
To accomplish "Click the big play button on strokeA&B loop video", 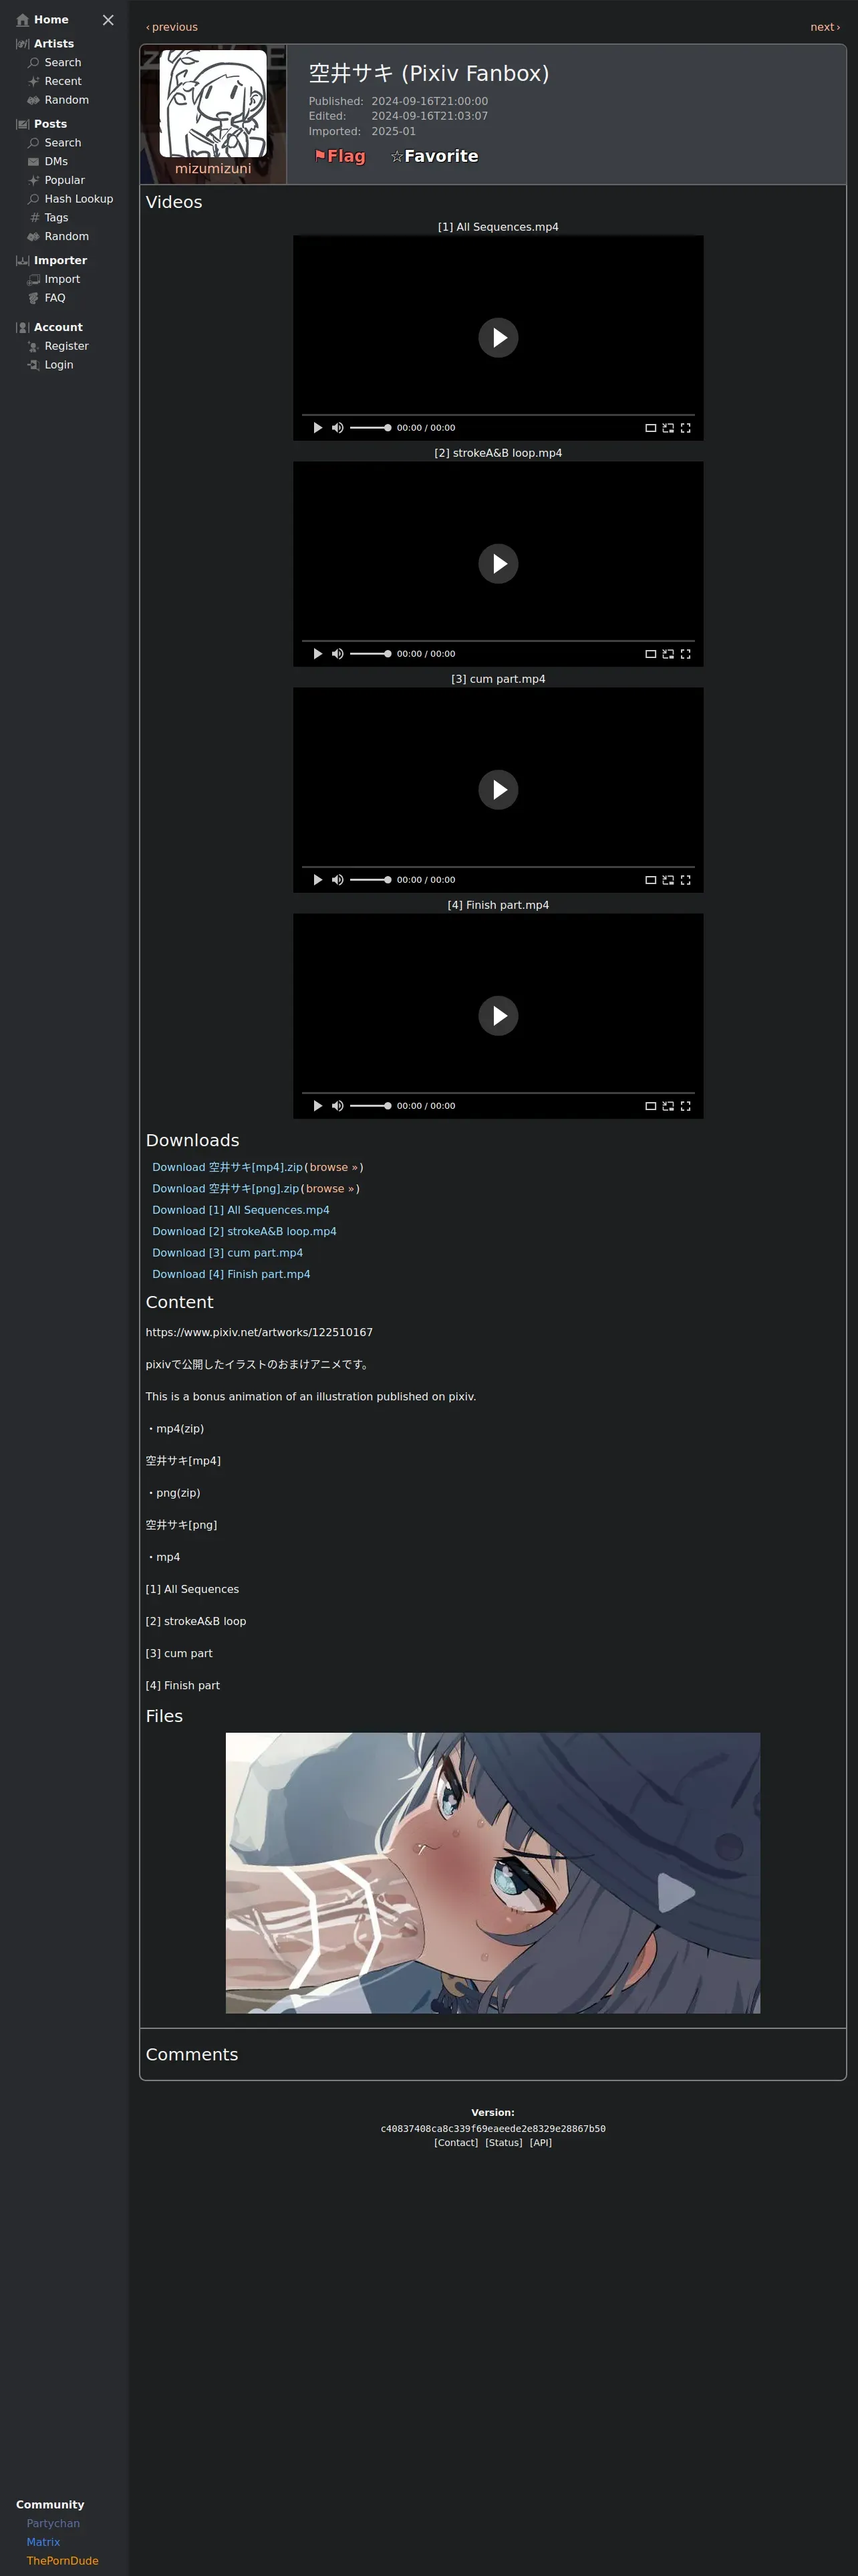I will click(498, 564).
